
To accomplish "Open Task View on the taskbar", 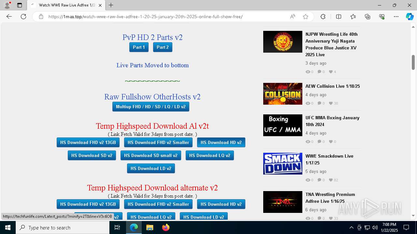I will coord(117,227).
